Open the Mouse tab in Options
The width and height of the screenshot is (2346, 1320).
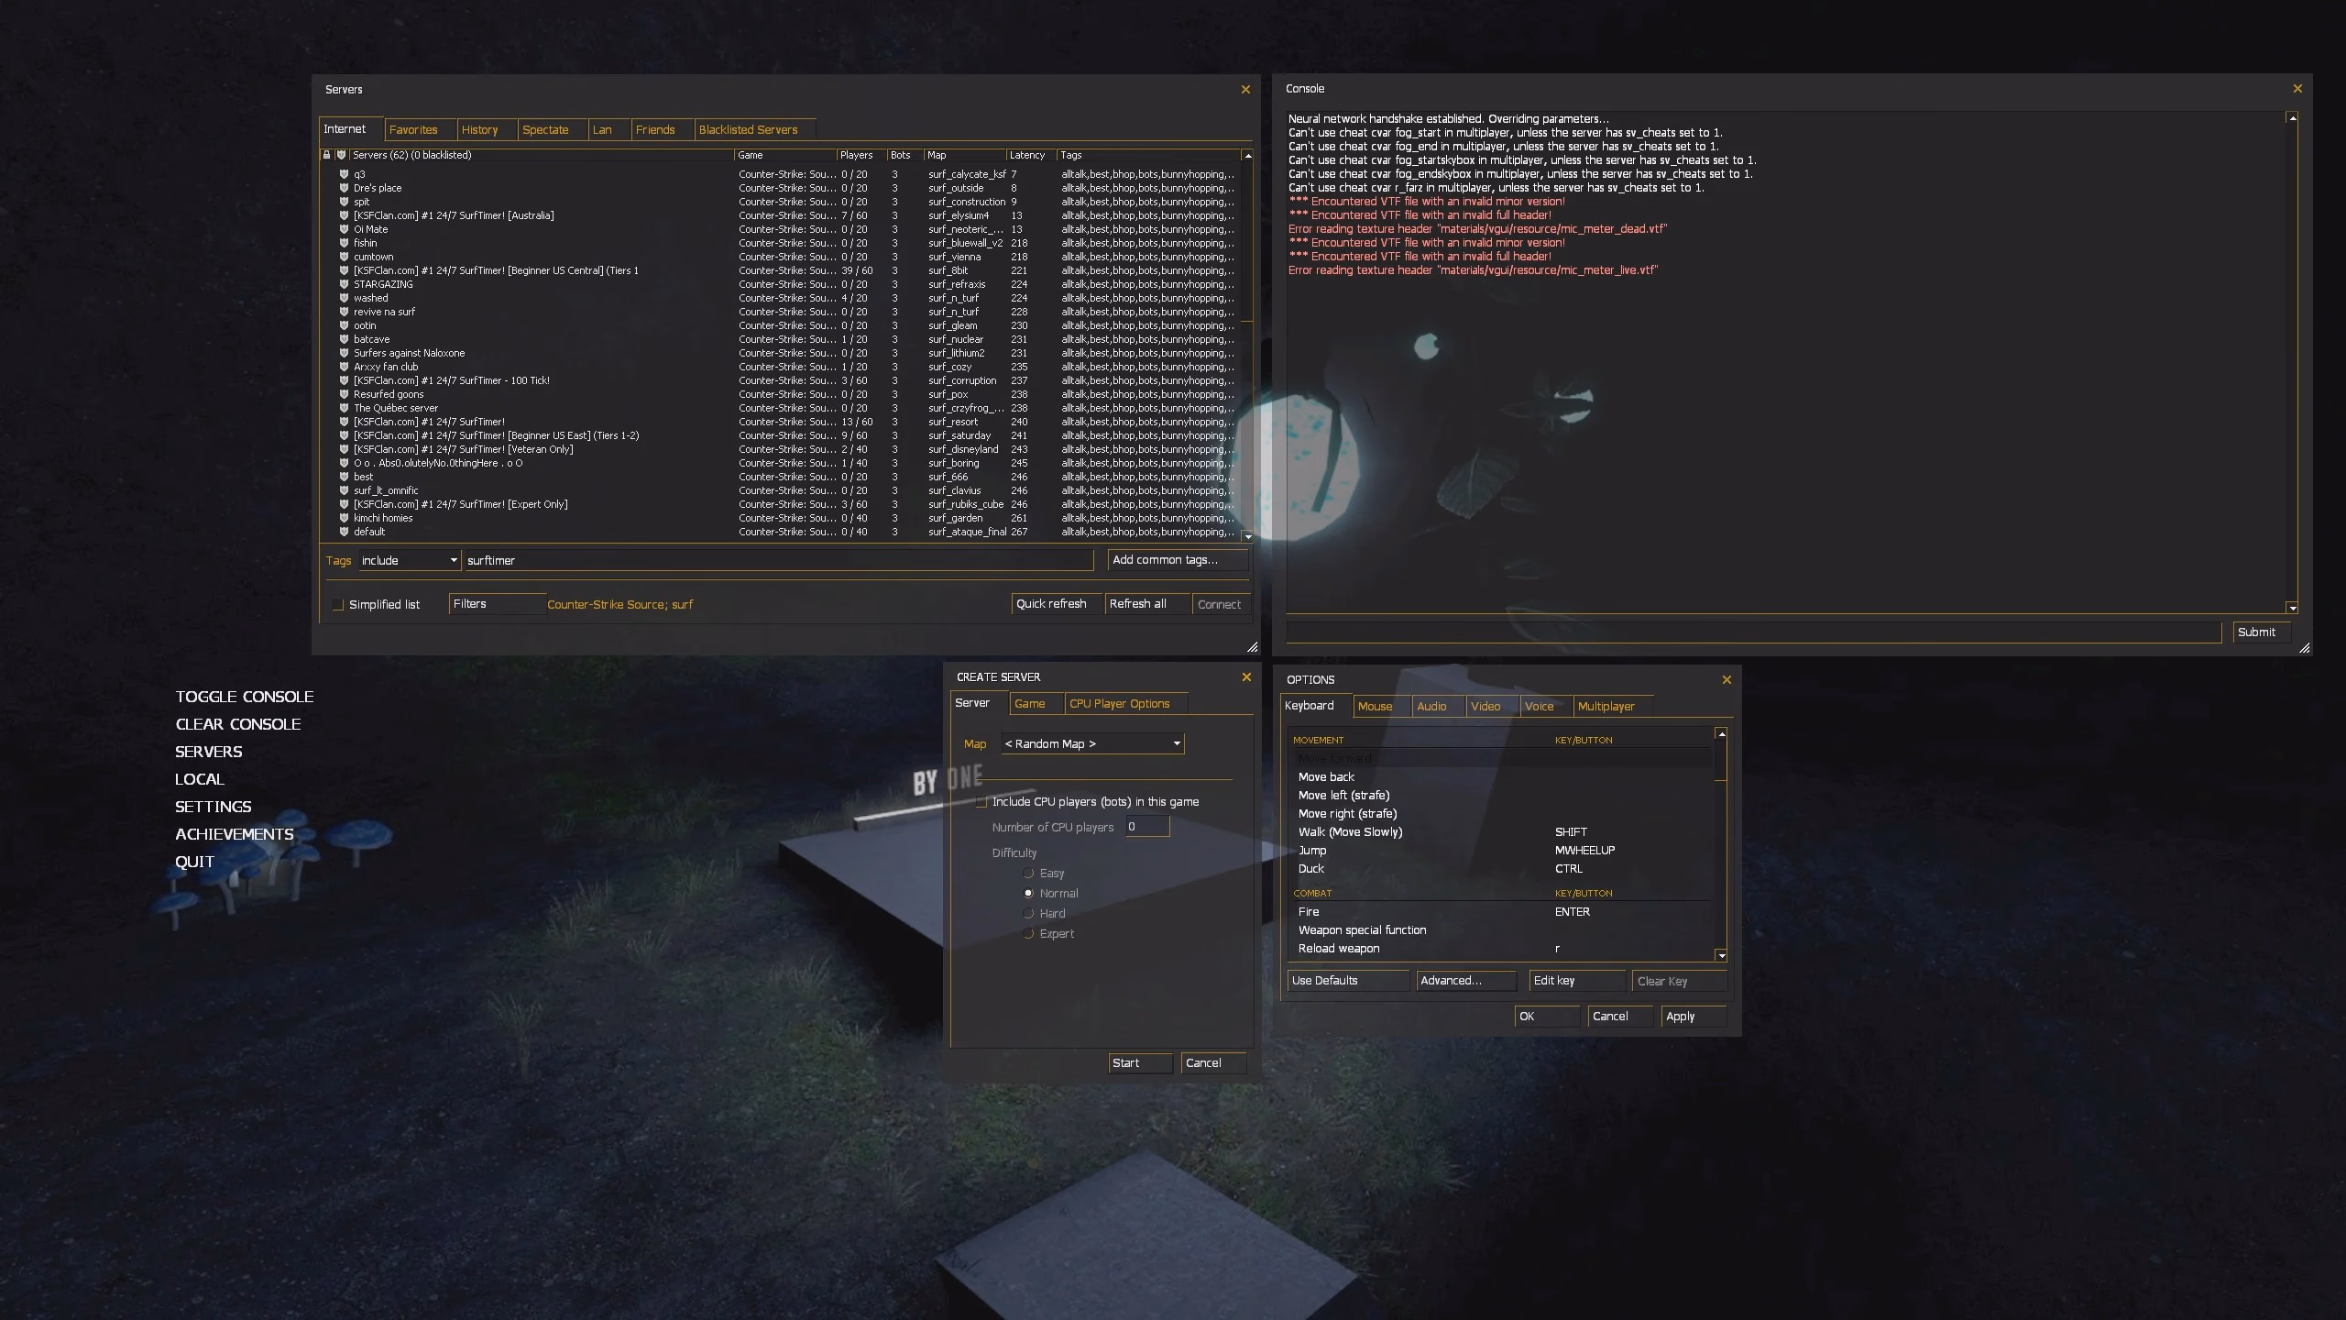pos(1376,706)
